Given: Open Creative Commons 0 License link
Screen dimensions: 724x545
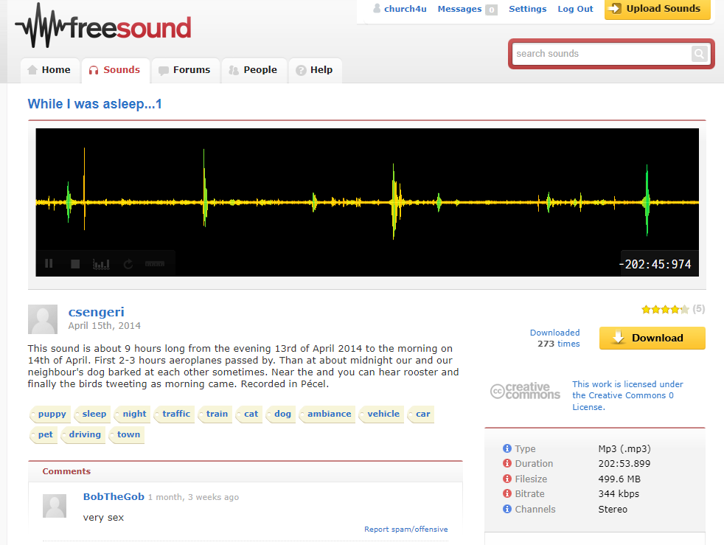Looking at the screenshot, I should [x=627, y=395].
